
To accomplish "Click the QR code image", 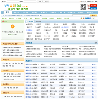I will pyautogui.click(x=83, y=7).
